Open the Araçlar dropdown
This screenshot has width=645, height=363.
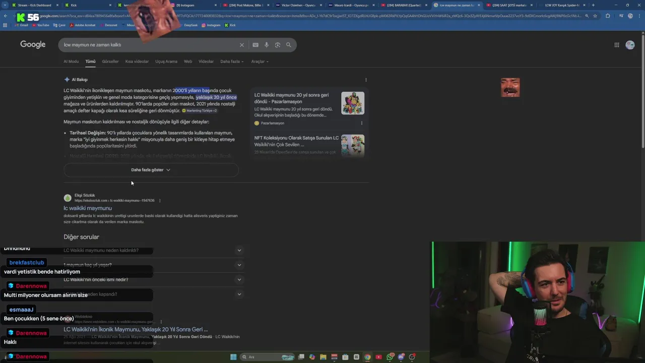click(260, 62)
